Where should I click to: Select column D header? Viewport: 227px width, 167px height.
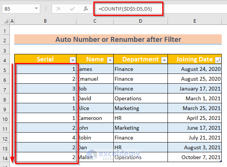point(140,21)
